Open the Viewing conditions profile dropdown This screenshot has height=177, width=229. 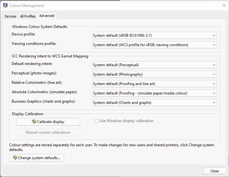pos(154,45)
